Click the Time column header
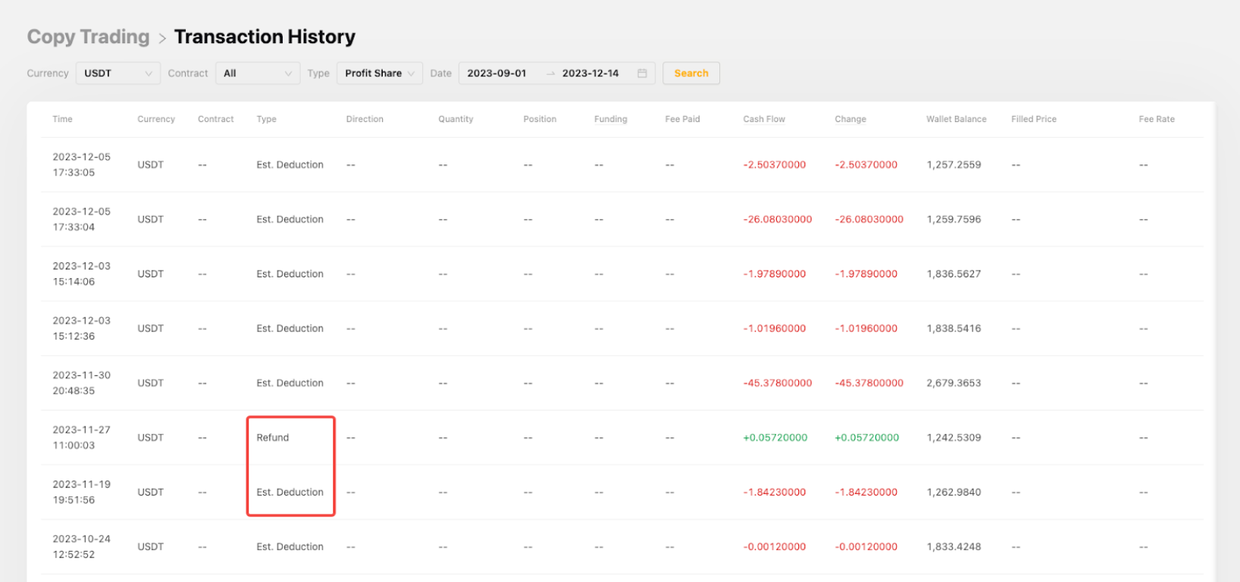This screenshot has width=1240, height=582. click(63, 119)
